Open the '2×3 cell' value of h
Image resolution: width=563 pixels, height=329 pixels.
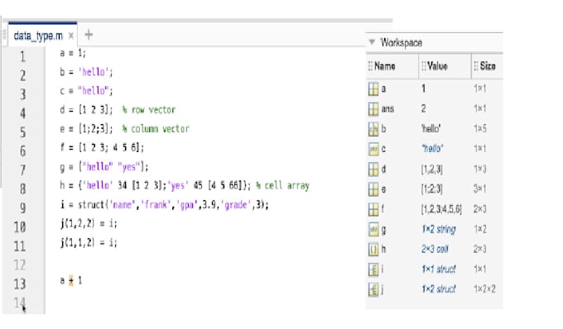click(x=435, y=249)
